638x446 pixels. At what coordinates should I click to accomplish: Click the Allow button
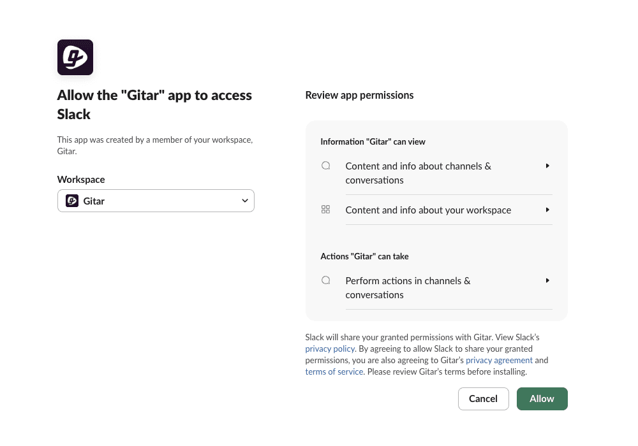coord(542,398)
